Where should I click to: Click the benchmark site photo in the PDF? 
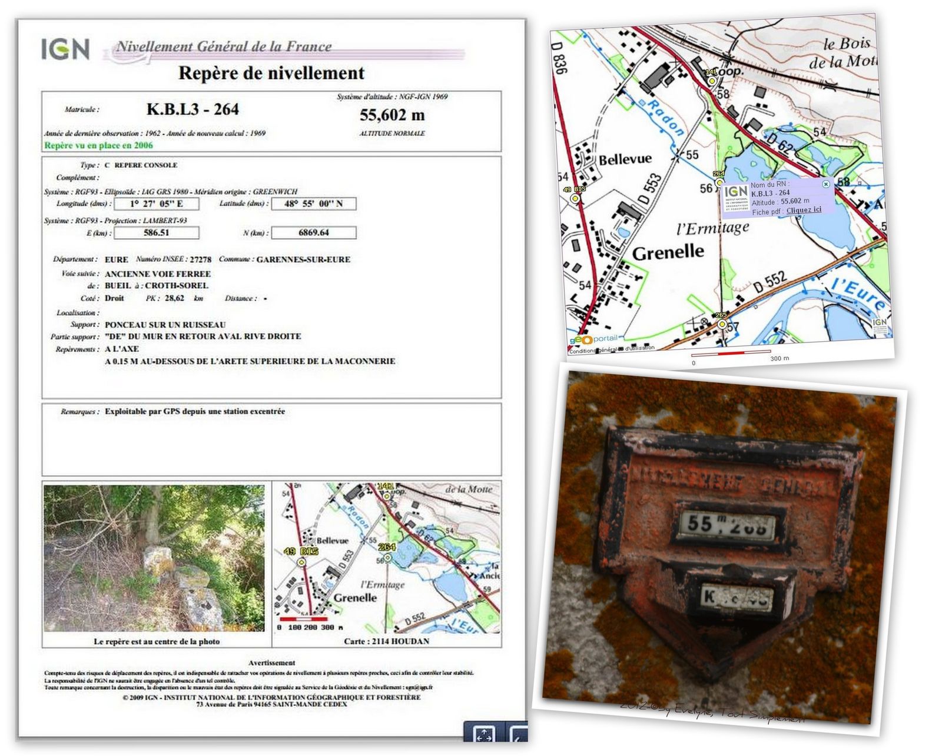154,558
